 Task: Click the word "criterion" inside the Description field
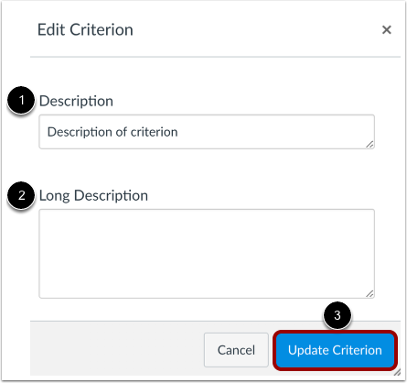click(x=155, y=132)
